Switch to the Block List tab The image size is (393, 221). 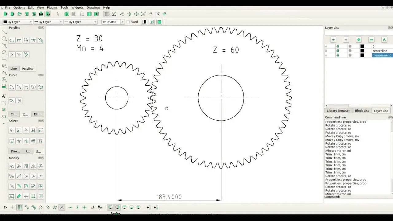(x=362, y=110)
